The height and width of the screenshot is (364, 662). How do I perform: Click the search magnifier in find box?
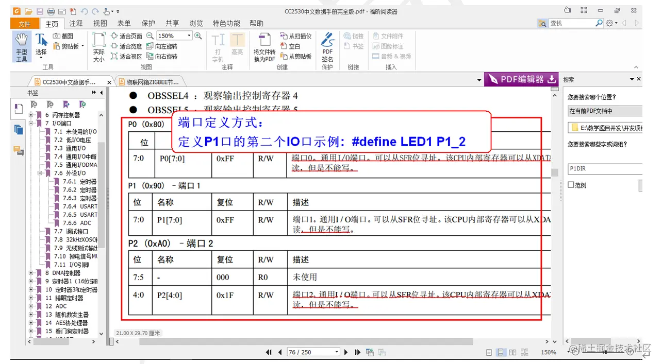[599, 23]
